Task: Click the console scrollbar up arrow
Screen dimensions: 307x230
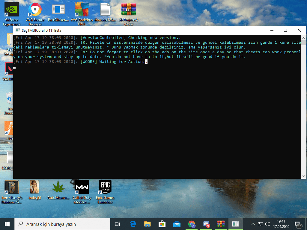Action: click(303, 37)
